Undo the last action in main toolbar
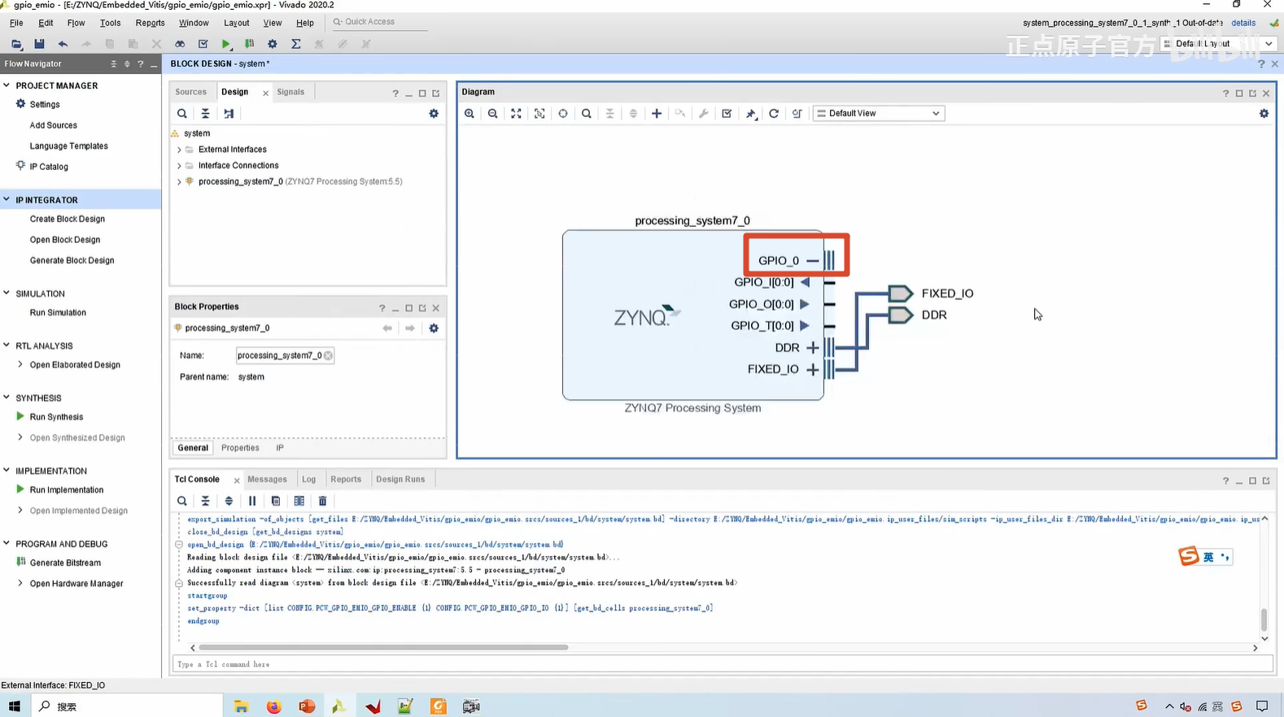The image size is (1284, 717). (x=63, y=44)
